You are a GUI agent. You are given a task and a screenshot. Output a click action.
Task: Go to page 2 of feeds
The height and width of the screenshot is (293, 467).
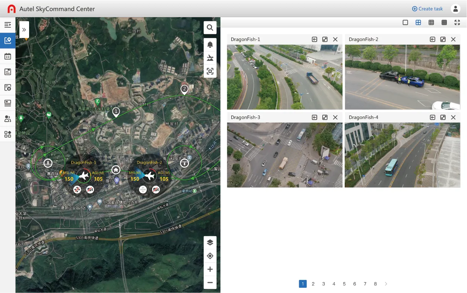[x=313, y=284]
